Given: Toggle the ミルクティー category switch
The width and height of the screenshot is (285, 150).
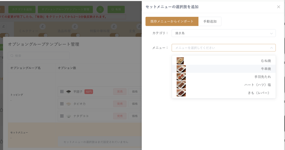Looking at the screenshot, I should pyautogui.click(x=43, y=35).
